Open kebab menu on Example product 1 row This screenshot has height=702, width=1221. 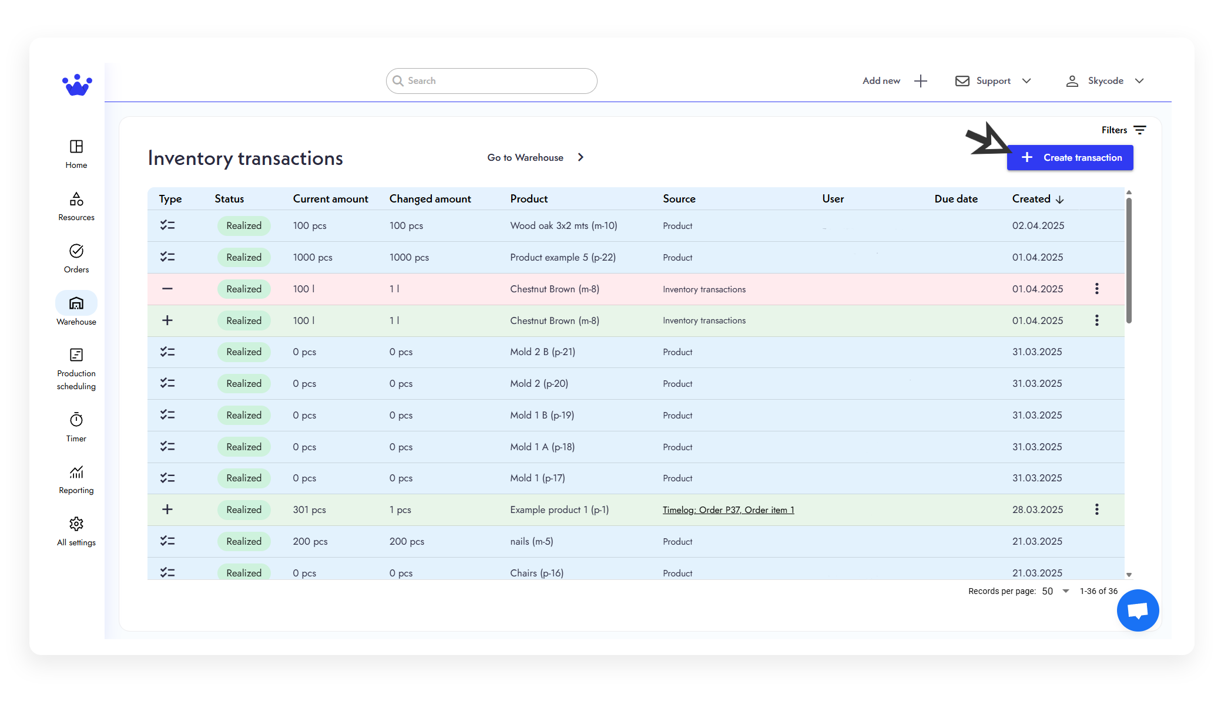click(x=1096, y=509)
